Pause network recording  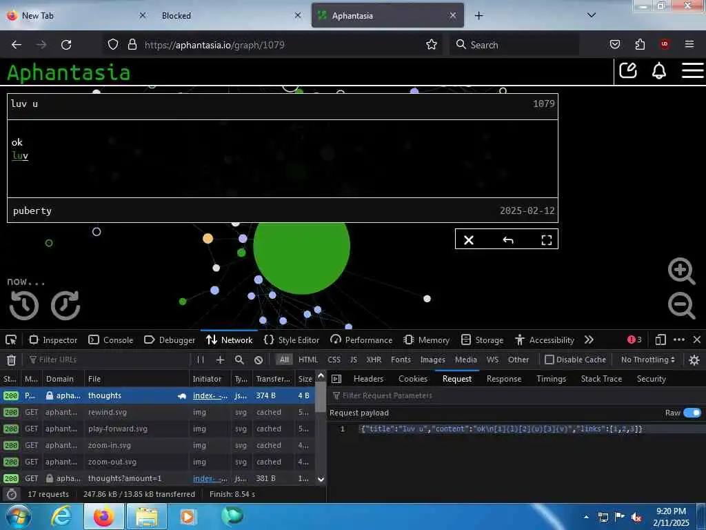pyautogui.click(x=201, y=360)
